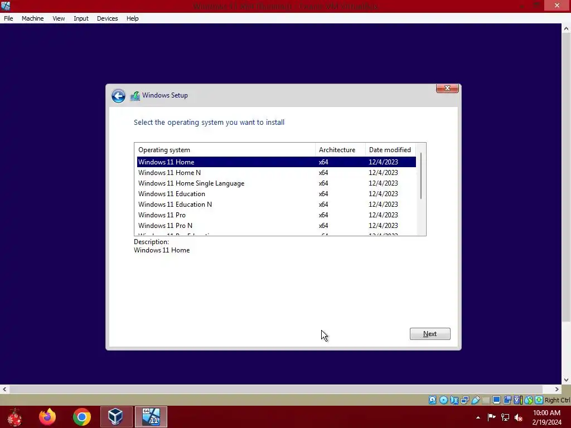571x428 pixels.
Task: Select Windows 11 Education
Action: coord(277,193)
